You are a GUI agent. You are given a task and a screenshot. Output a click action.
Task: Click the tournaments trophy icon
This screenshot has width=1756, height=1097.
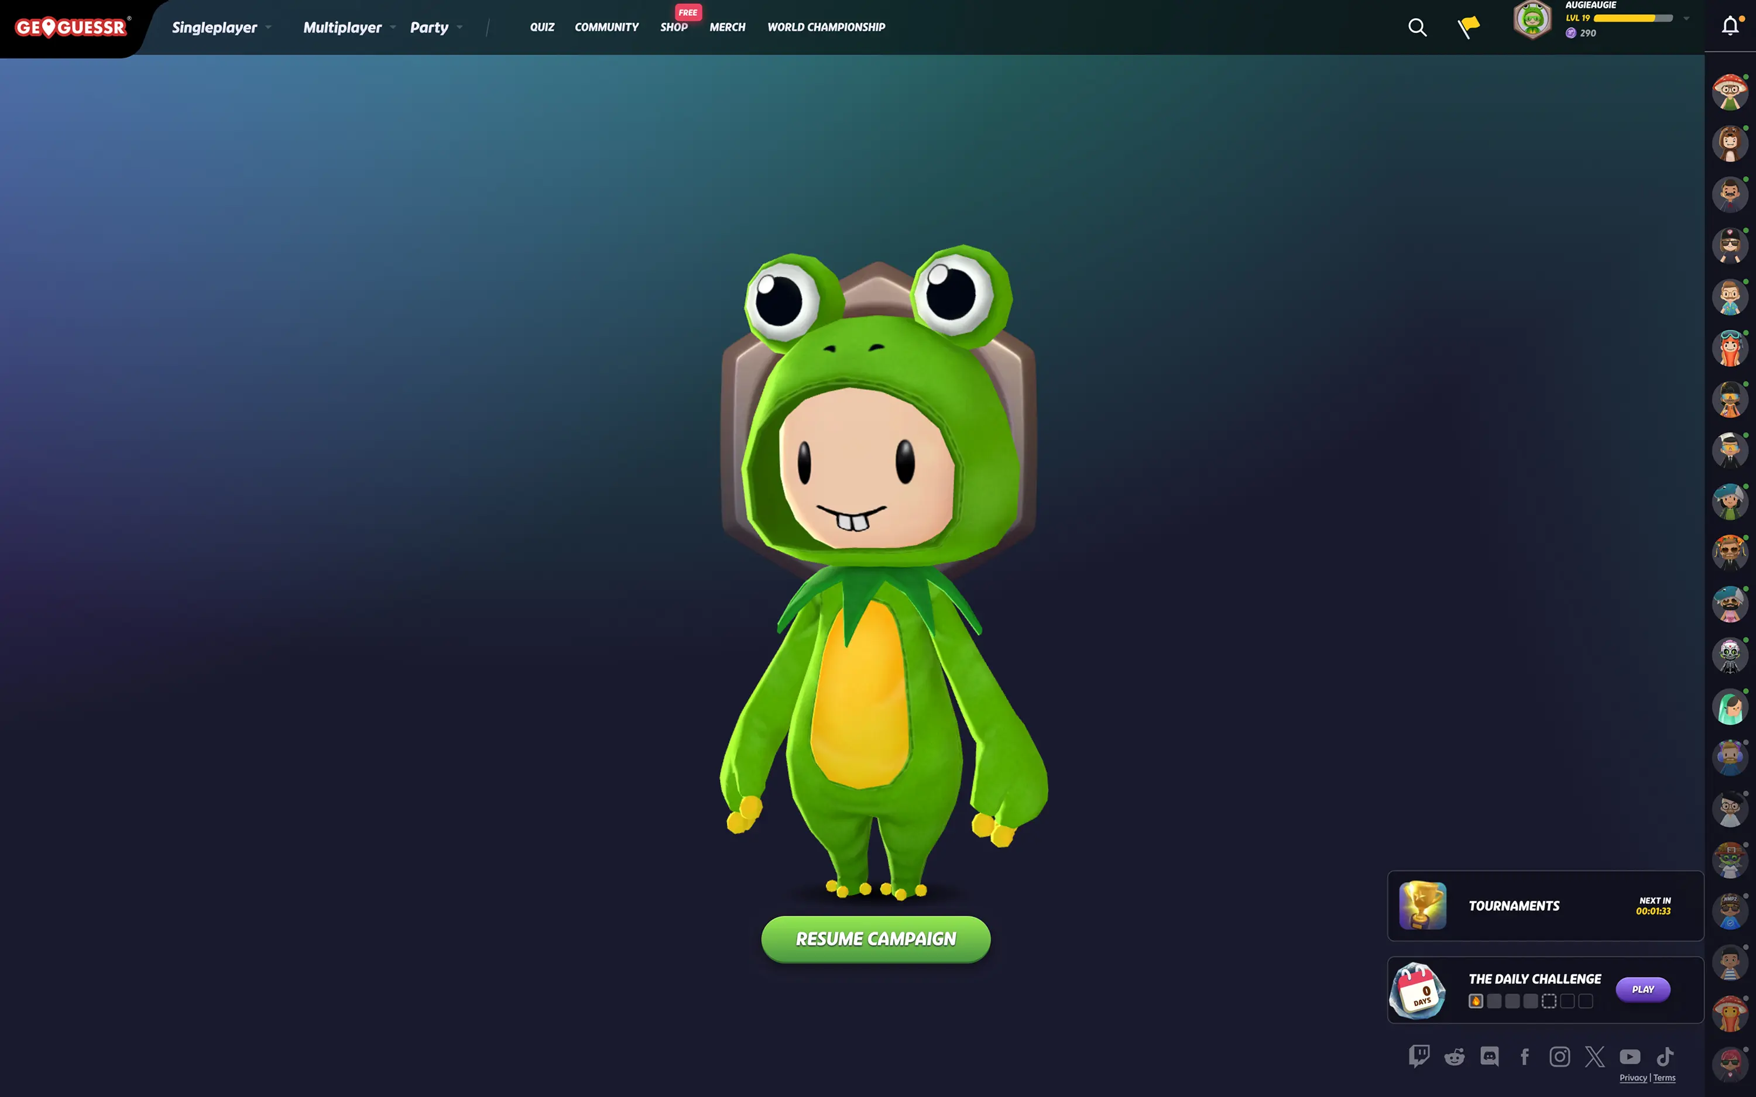click(x=1423, y=906)
